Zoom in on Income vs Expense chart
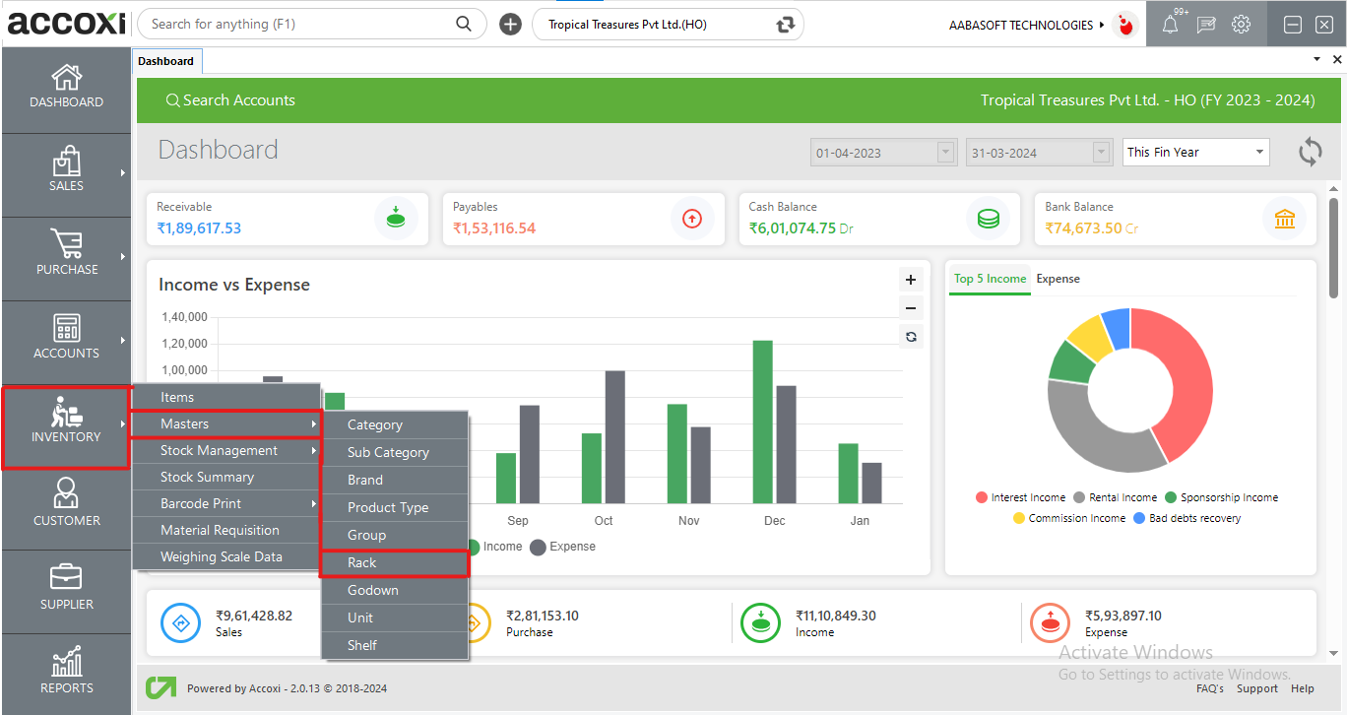The height and width of the screenshot is (715, 1347). (x=911, y=280)
